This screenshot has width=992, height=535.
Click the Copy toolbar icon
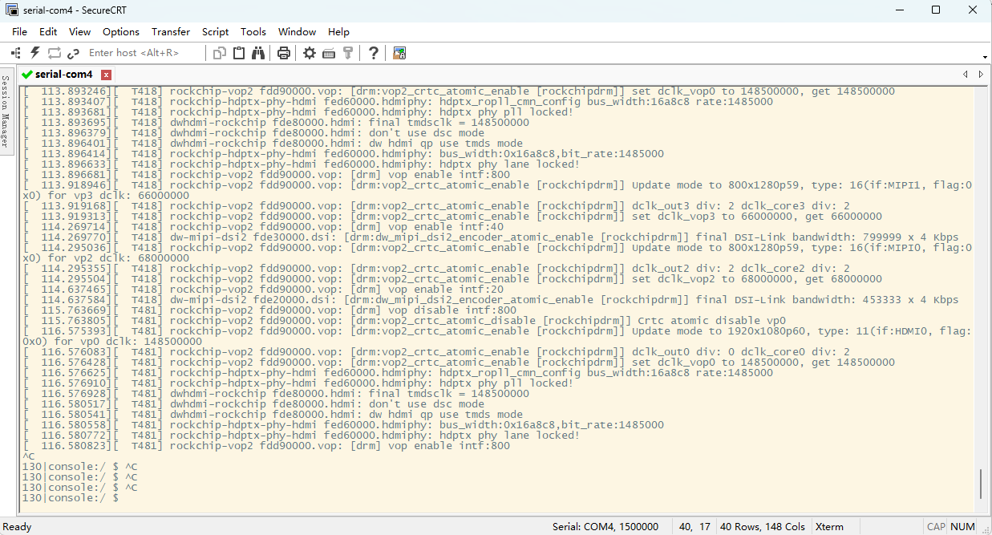click(220, 53)
